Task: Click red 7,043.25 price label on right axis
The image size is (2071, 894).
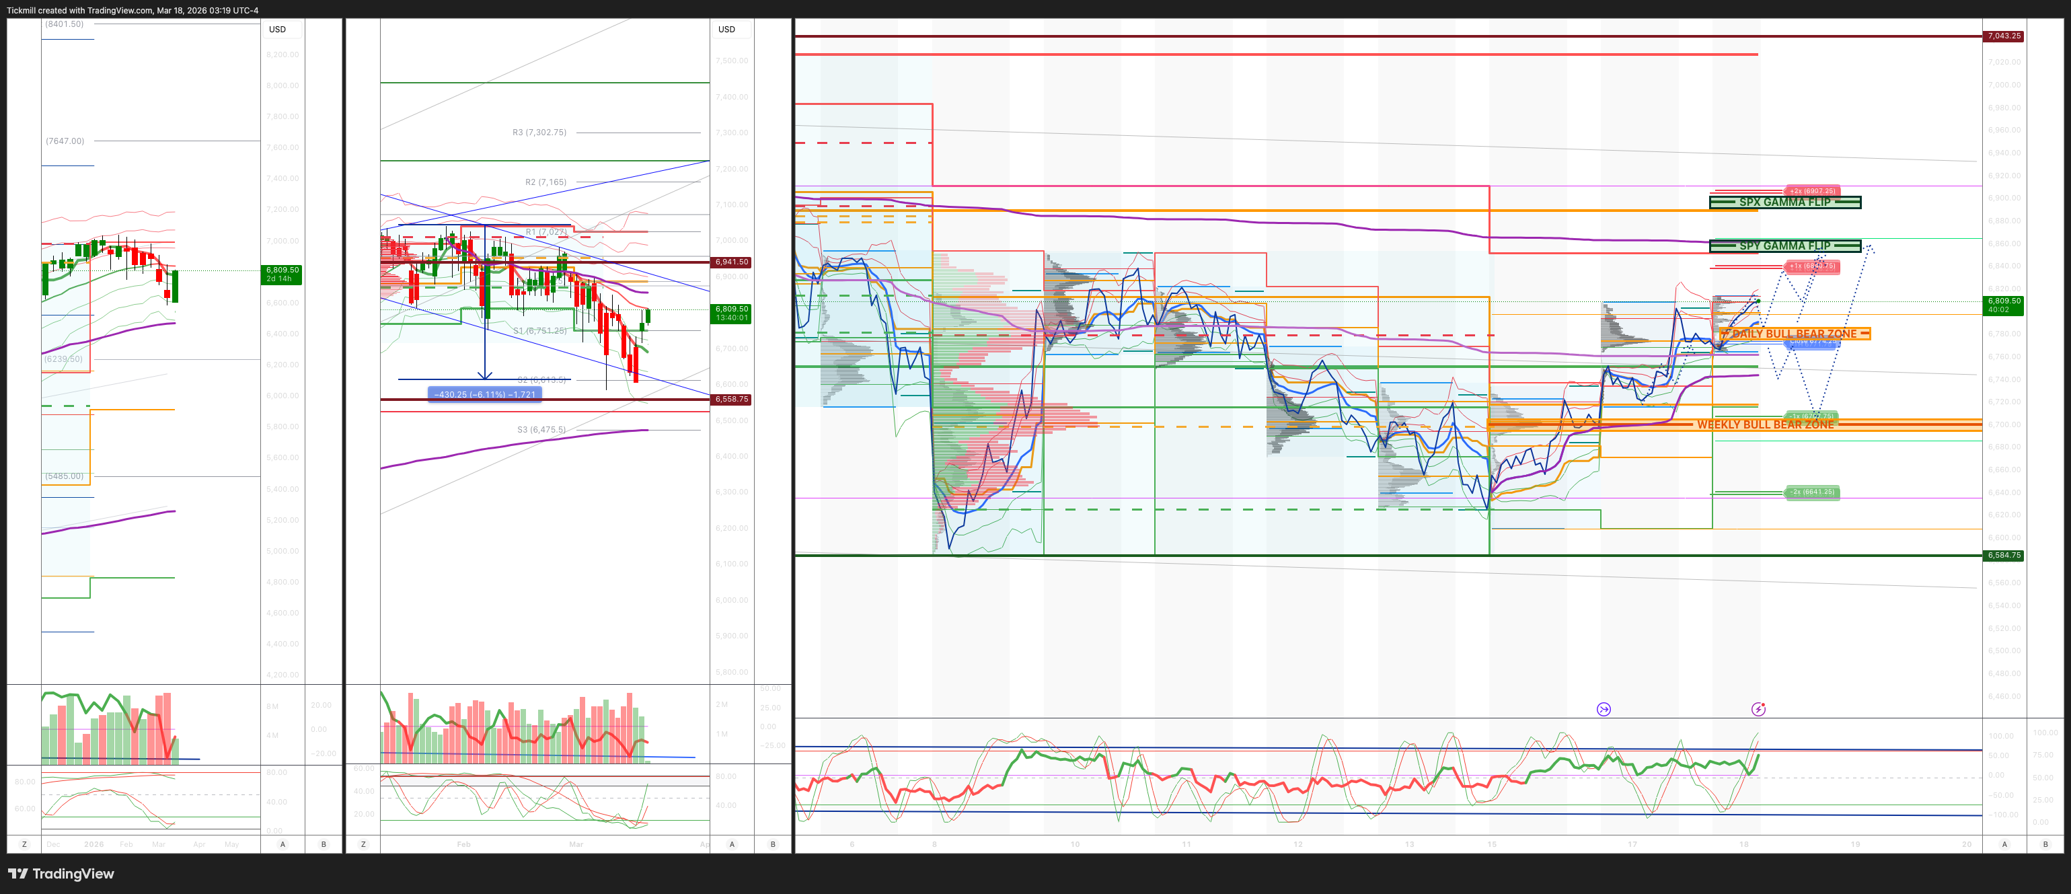Action: [2002, 36]
